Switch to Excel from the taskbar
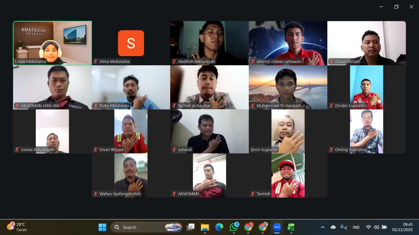 (x=291, y=227)
